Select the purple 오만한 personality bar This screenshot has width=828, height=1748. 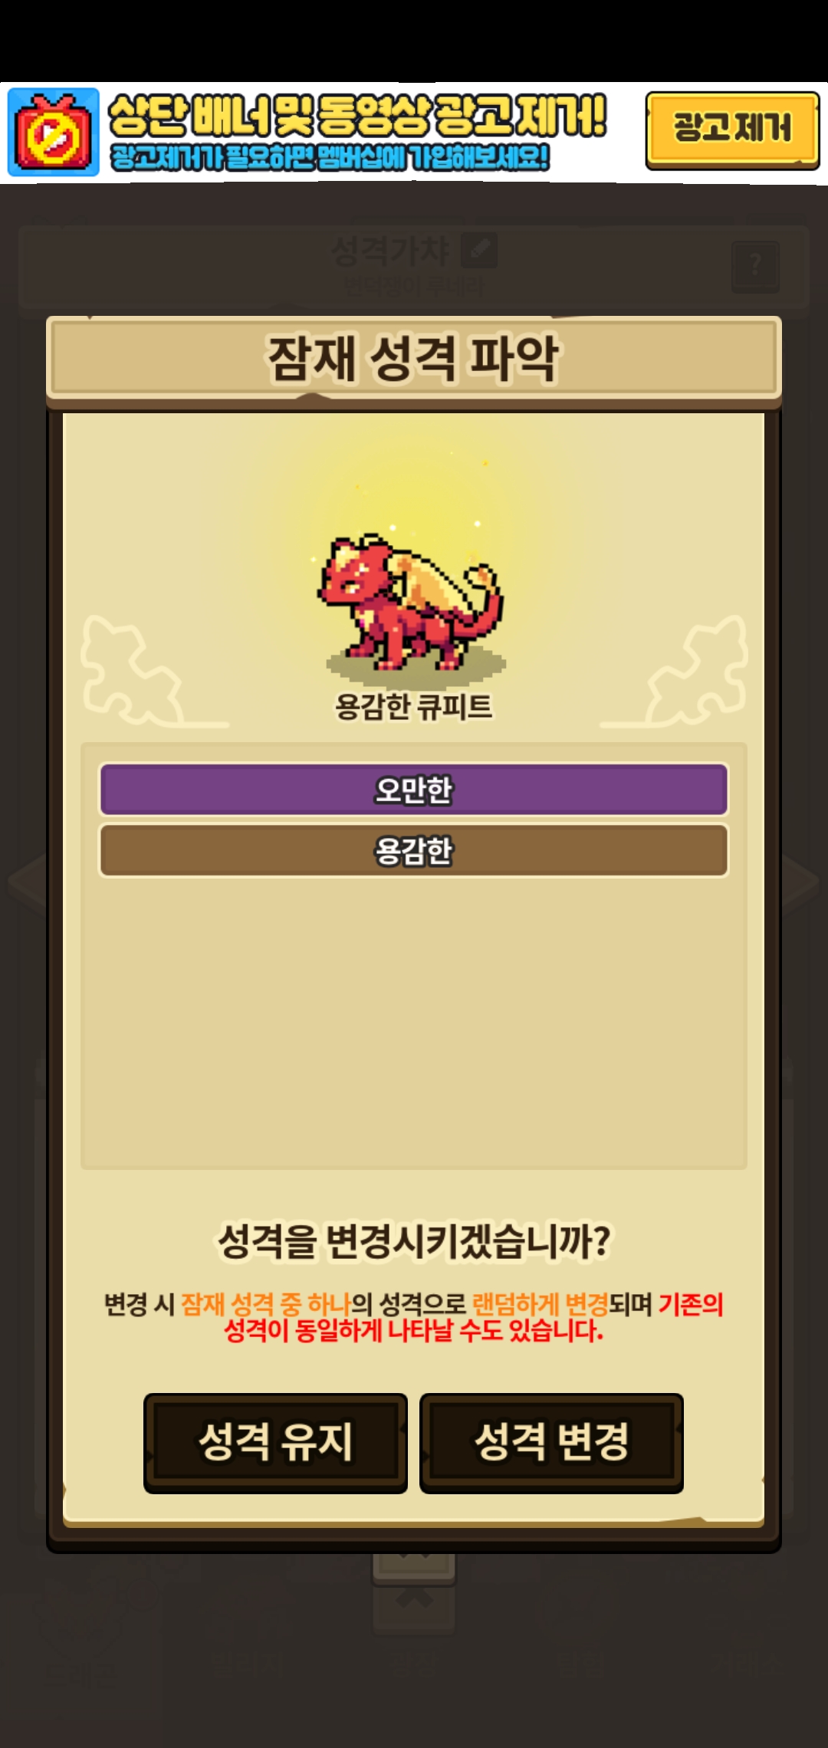(414, 789)
